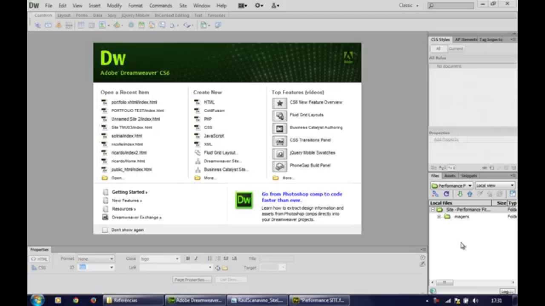Click the Fluid Grid Layouts video link
The width and height of the screenshot is (545, 306).
pyautogui.click(x=307, y=115)
